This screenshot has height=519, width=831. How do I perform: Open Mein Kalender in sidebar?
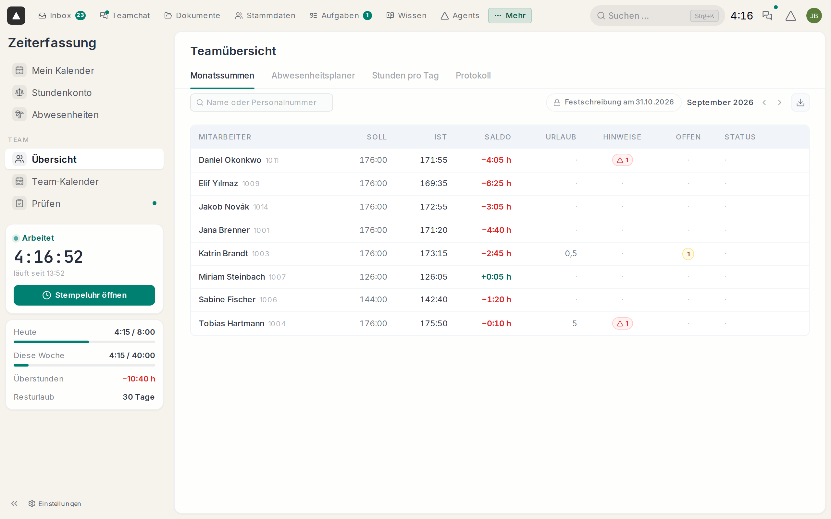point(84,70)
